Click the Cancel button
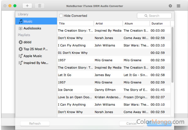The height and width of the screenshot is (130, 188). [131, 123]
